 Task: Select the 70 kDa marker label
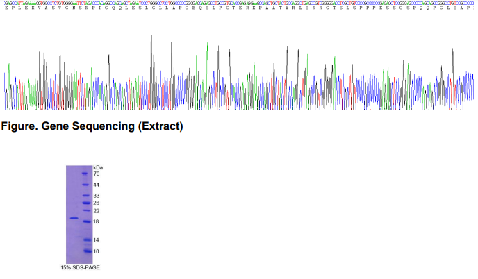(97, 174)
